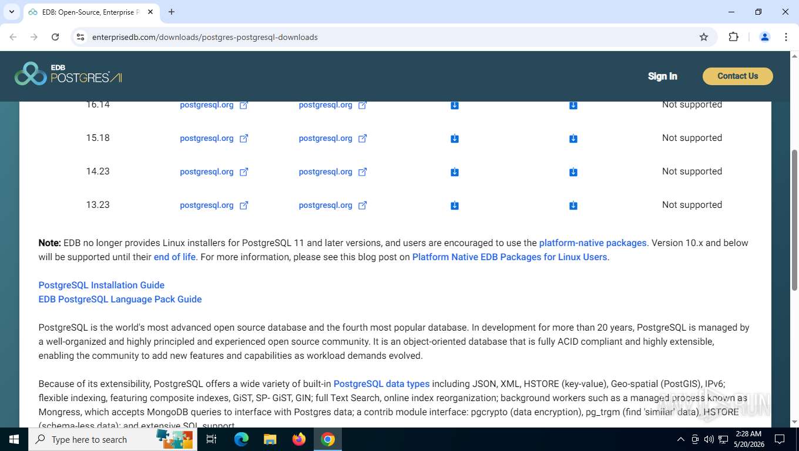Close the EDB browser tab
Image resolution: width=799 pixels, height=451 pixels.
pyautogui.click(x=150, y=12)
